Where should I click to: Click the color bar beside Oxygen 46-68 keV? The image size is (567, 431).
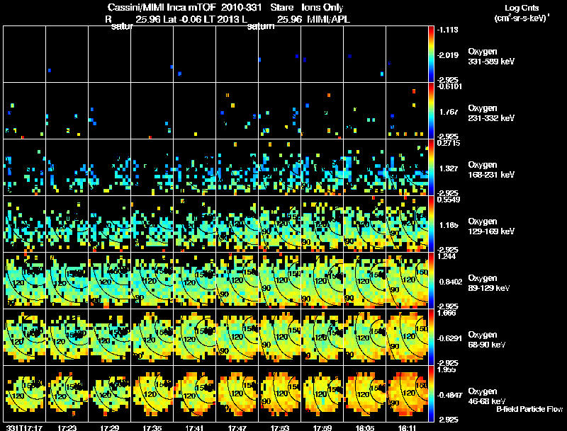coord(432,393)
